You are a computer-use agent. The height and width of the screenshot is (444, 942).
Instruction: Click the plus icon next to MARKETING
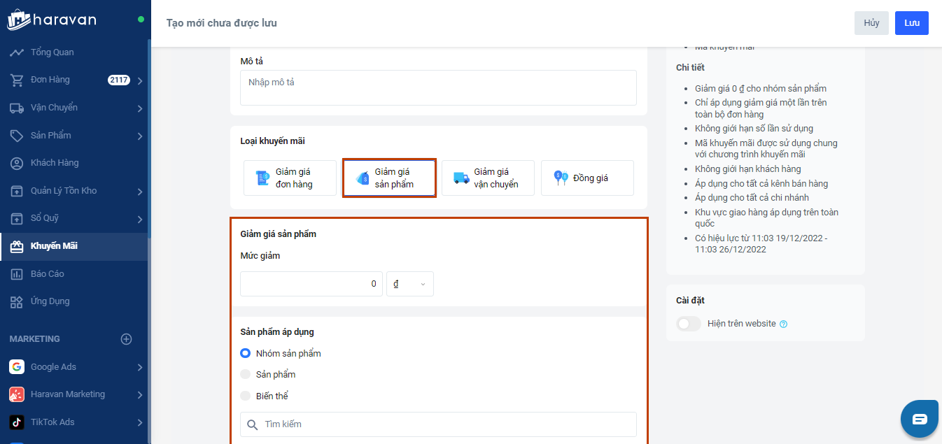127,339
